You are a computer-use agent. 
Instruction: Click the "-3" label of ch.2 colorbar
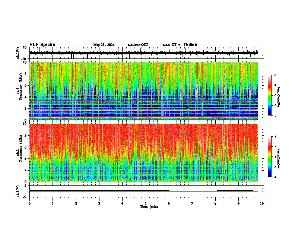coord(275,137)
